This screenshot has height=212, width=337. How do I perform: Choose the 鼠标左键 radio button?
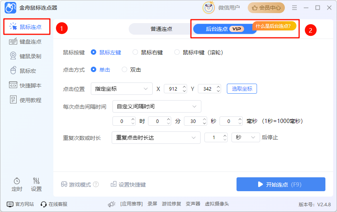tap(94, 52)
